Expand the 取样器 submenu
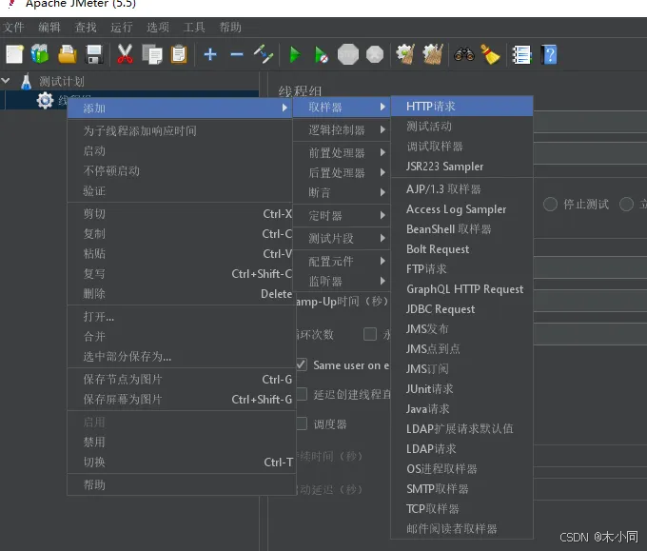This screenshot has width=647, height=551. click(342, 108)
